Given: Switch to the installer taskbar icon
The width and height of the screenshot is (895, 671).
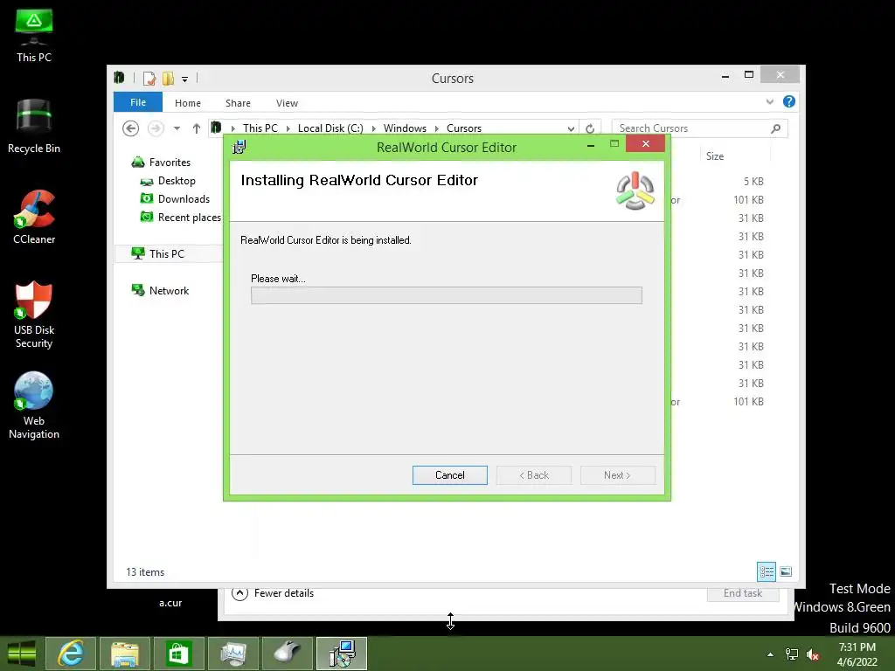Looking at the screenshot, I should pyautogui.click(x=342, y=654).
